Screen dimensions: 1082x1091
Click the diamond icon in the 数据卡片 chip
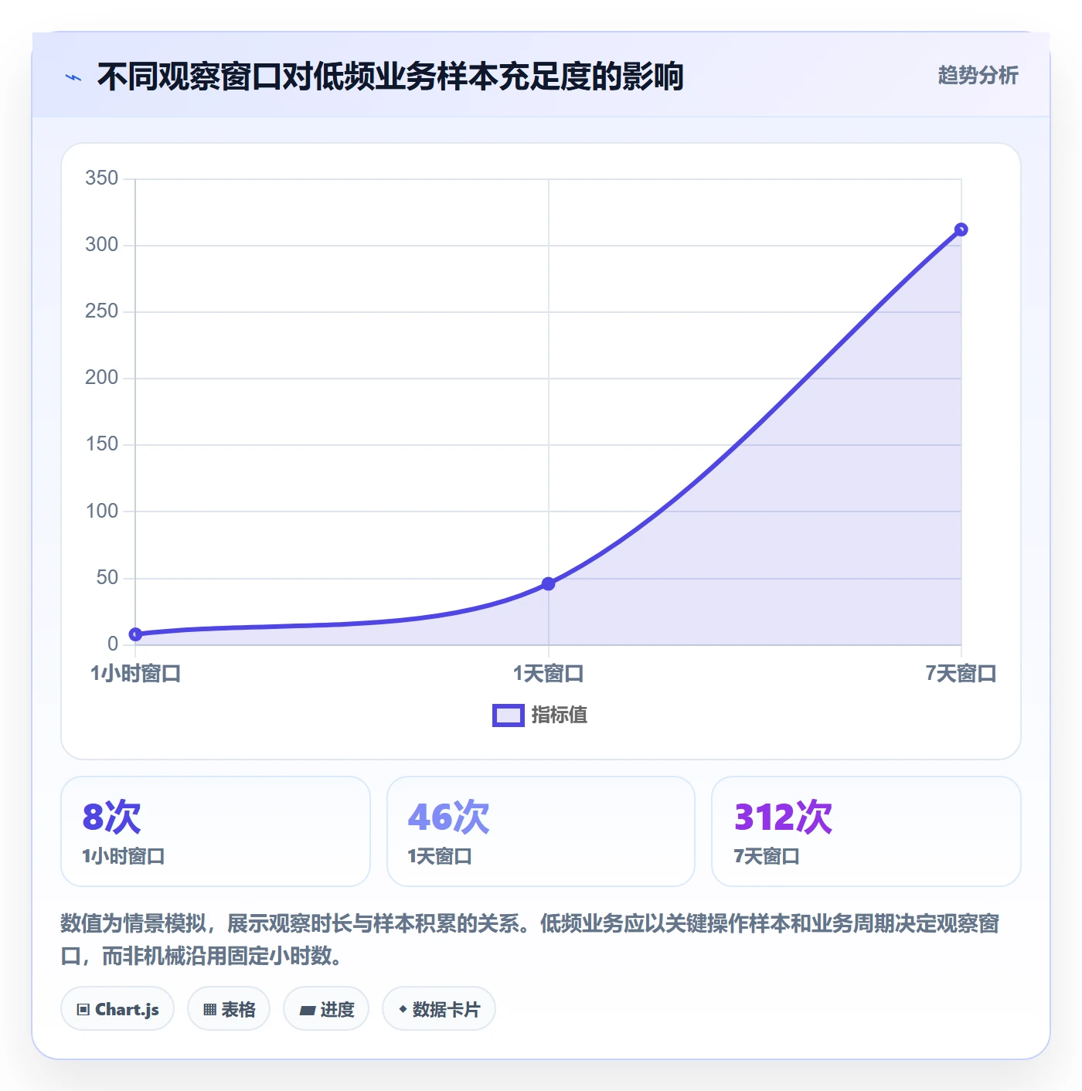[x=403, y=1009]
